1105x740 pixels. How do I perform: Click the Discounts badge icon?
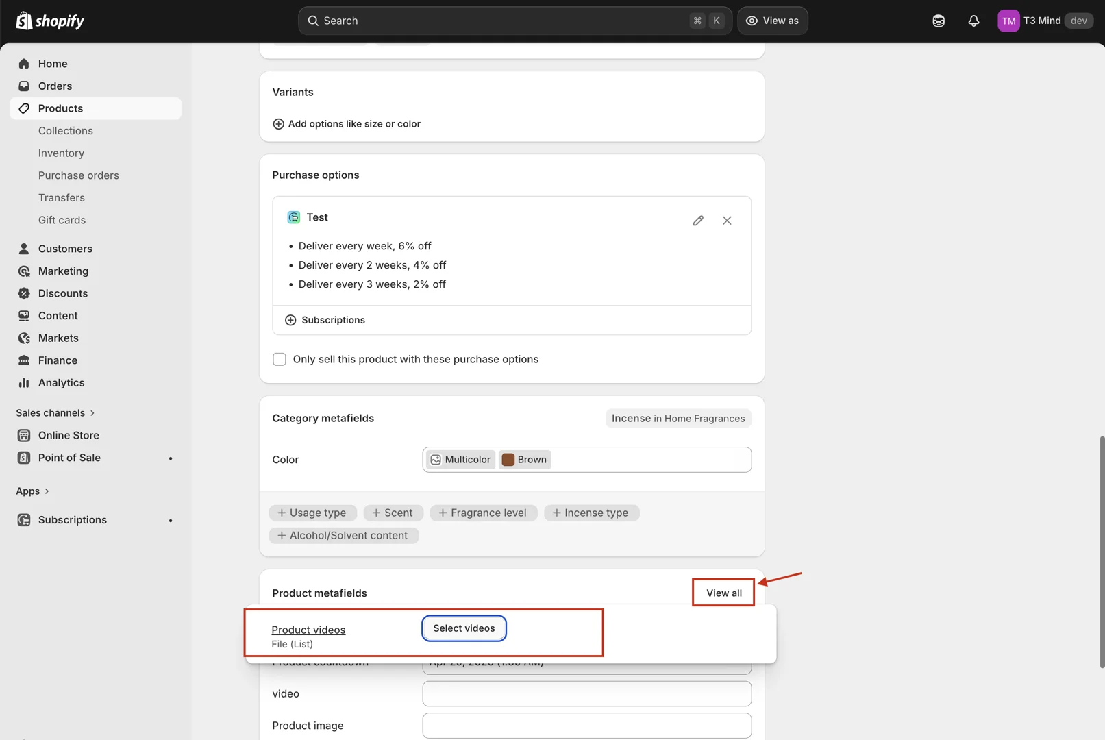click(x=24, y=293)
